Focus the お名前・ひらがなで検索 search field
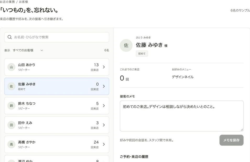250x162 pixels. 57,37
